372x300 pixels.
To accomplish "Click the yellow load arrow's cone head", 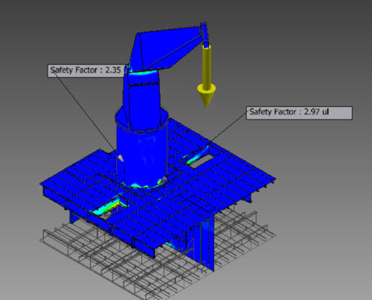I will tap(206, 96).
